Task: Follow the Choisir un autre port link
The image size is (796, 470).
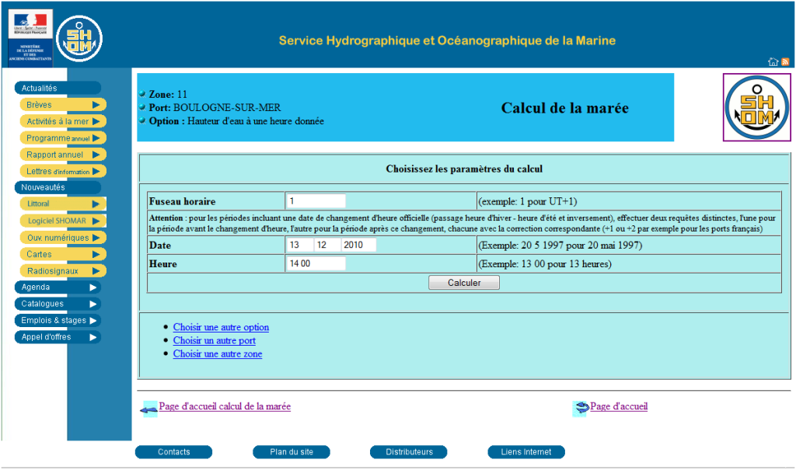Action: (215, 340)
